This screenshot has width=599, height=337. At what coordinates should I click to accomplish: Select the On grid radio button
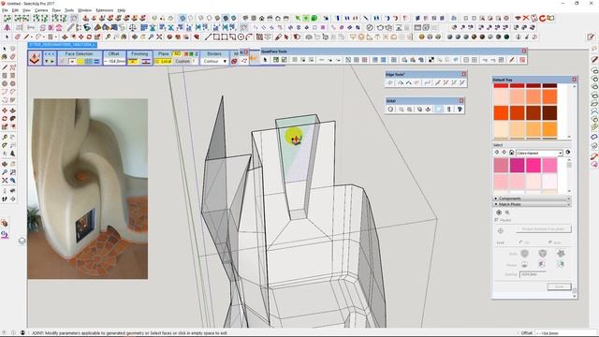(x=521, y=242)
